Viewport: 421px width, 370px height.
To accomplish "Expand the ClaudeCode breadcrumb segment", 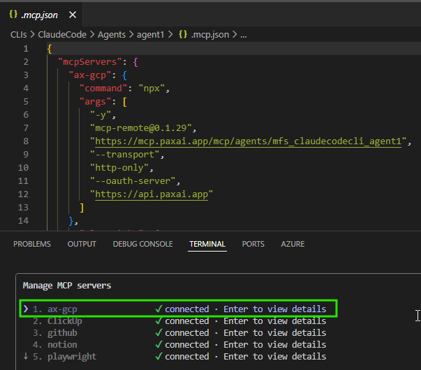I will point(61,34).
